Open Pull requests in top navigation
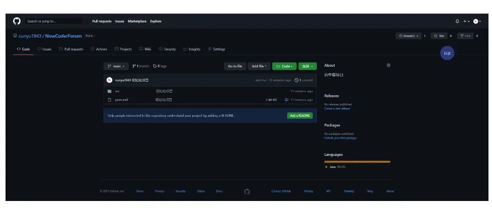This screenshot has height=208, width=492. click(x=101, y=21)
